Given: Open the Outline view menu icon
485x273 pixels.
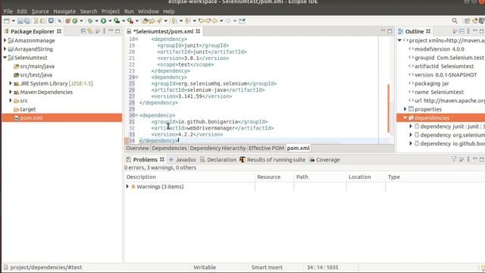Looking at the screenshot, I should pos(468,31).
